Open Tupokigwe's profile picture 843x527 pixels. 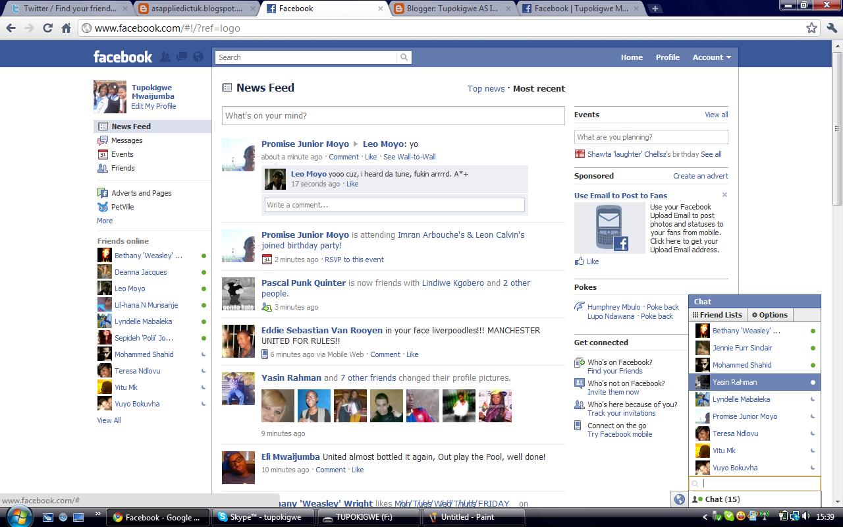[110, 97]
